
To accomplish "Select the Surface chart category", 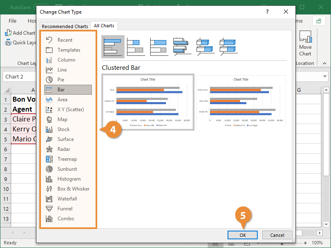I will tap(68, 139).
